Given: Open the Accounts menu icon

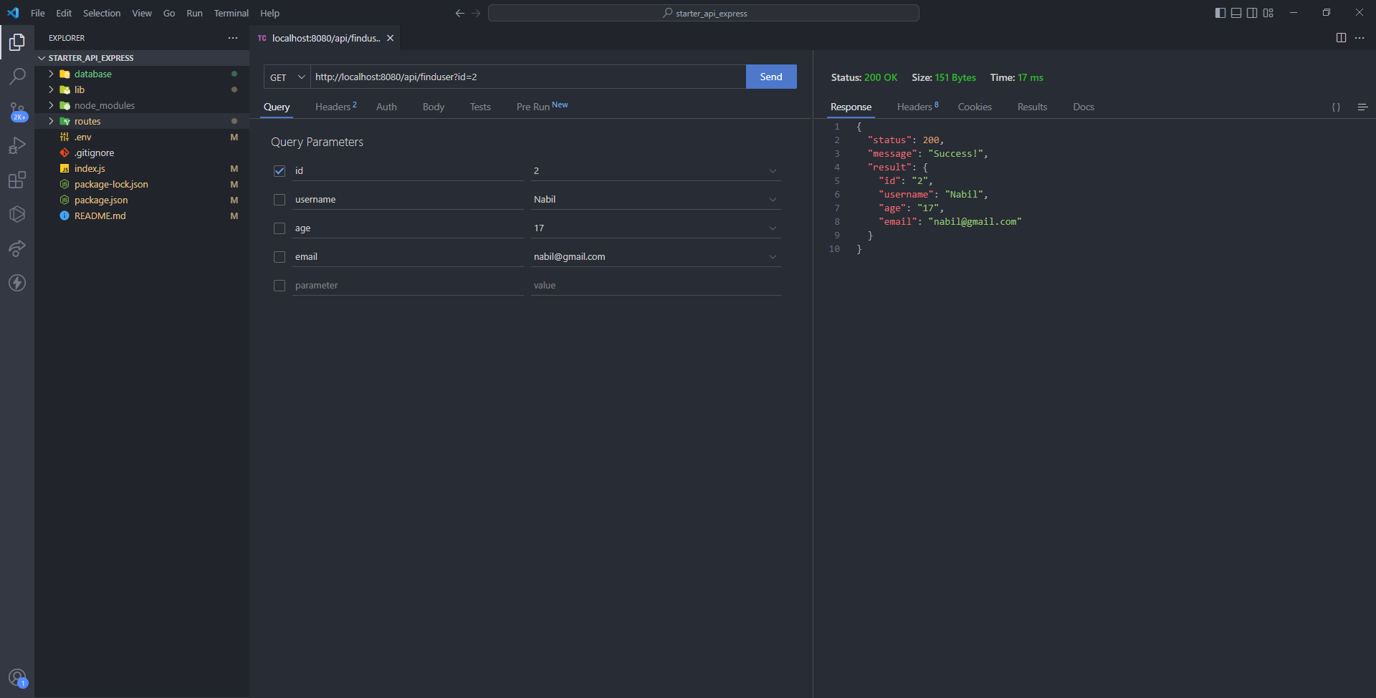Looking at the screenshot, I should pos(17,677).
